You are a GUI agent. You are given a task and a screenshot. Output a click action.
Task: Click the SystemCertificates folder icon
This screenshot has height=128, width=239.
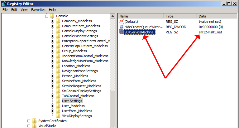click(34, 121)
